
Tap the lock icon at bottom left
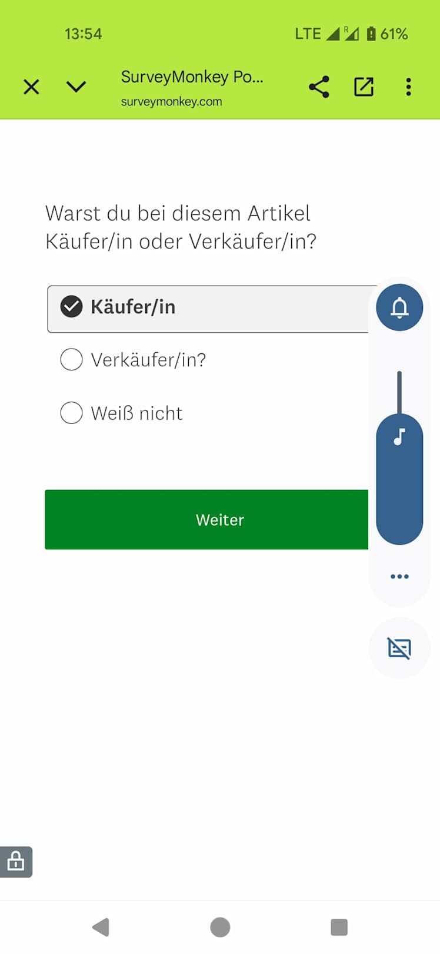tap(16, 862)
